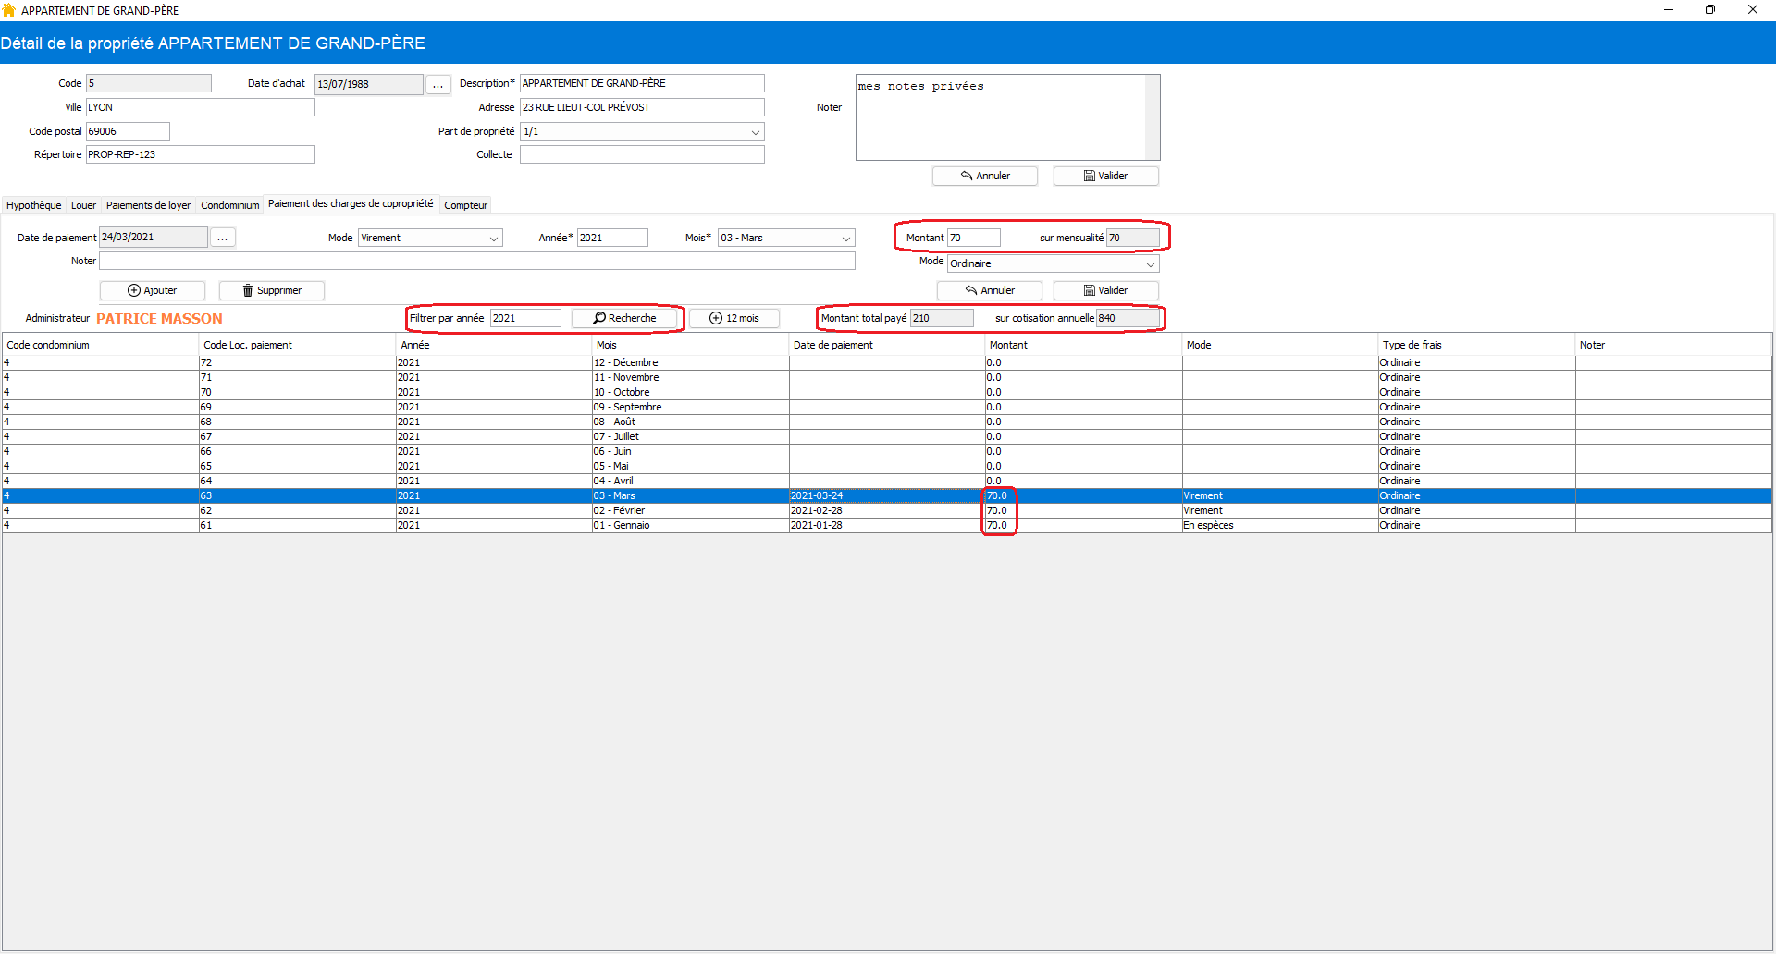Sort by Type de frais column header

tap(1476, 345)
